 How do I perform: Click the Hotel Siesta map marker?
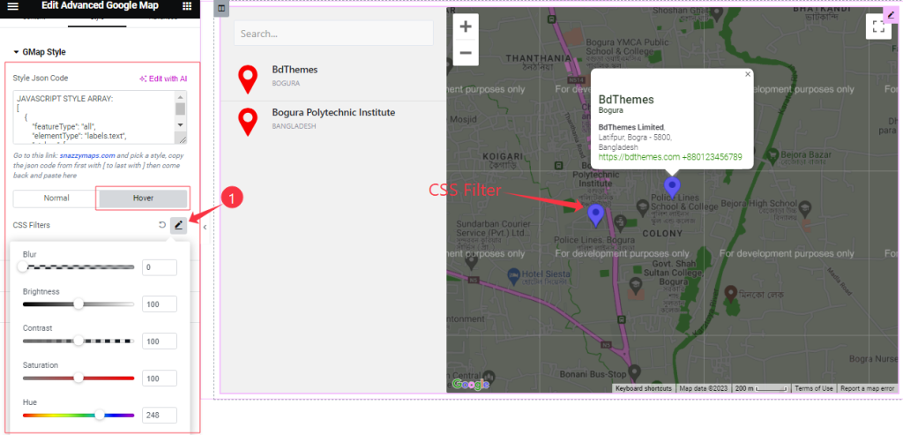514,274
